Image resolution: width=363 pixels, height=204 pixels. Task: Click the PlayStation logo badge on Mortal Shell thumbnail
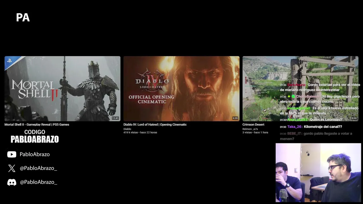(10, 60)
